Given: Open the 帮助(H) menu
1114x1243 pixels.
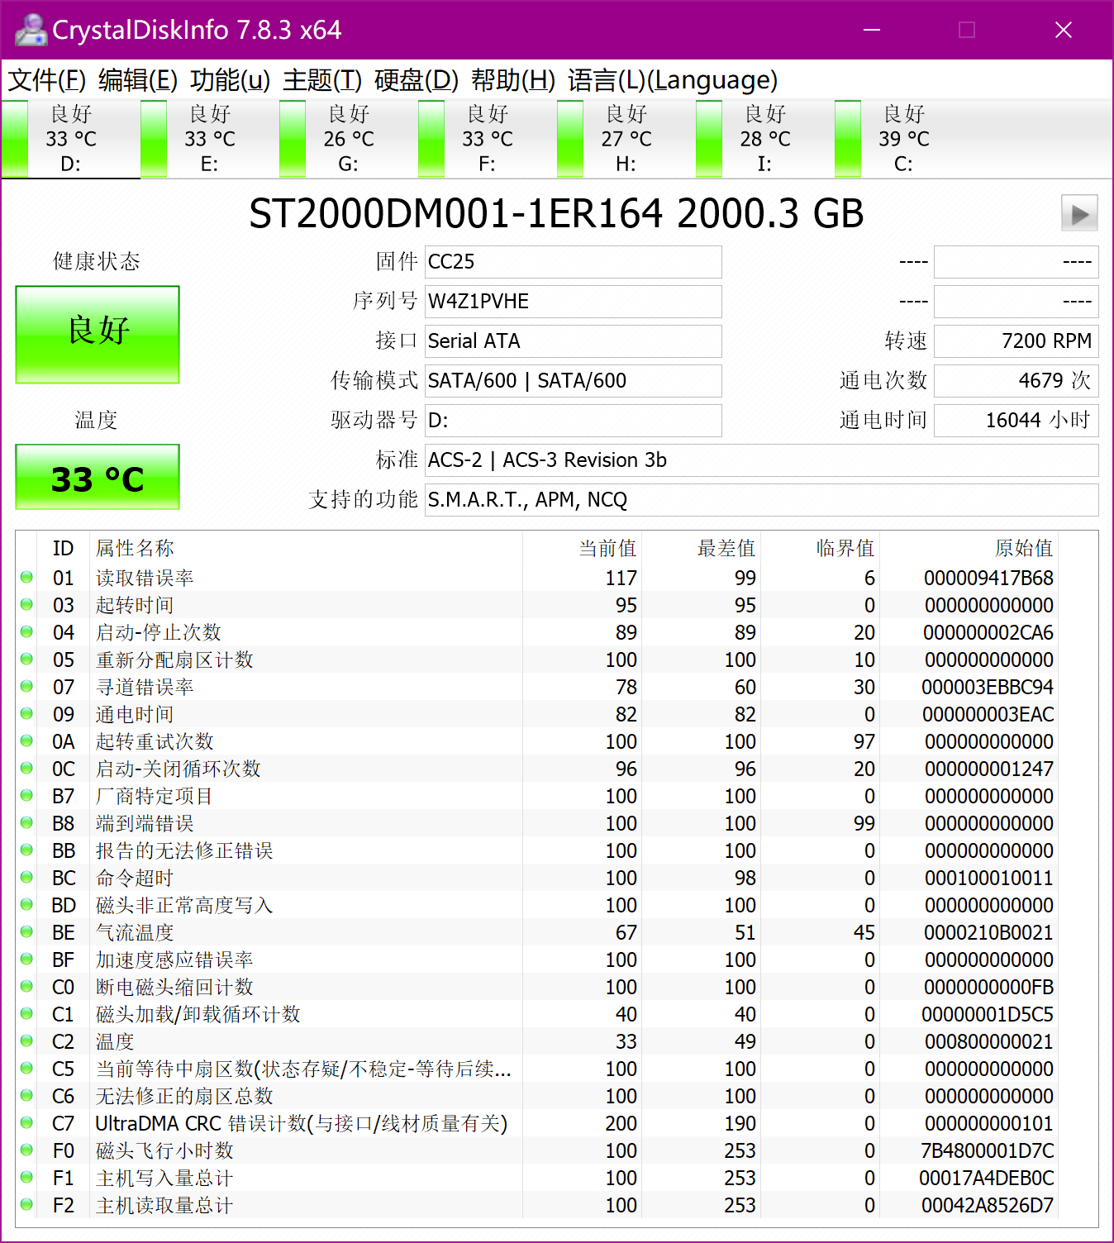Looking at the screenshot, I should (x=513, y=80).
